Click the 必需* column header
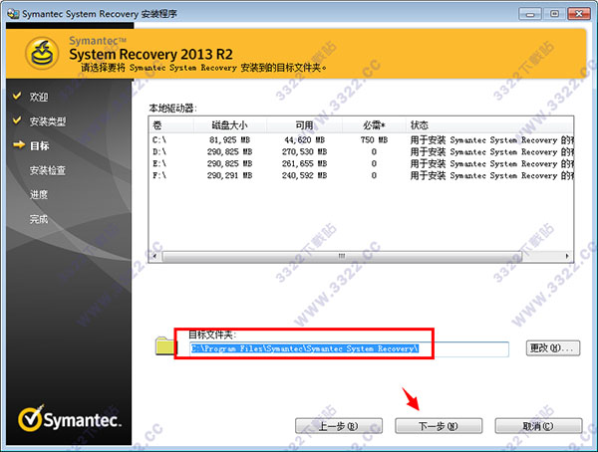Image resolution: width=598 pixels, height=452 pixels. [374, 125]
